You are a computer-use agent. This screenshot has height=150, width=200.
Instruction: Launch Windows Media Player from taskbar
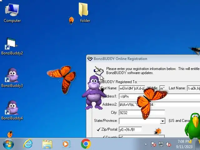click(x=66, y=144)
